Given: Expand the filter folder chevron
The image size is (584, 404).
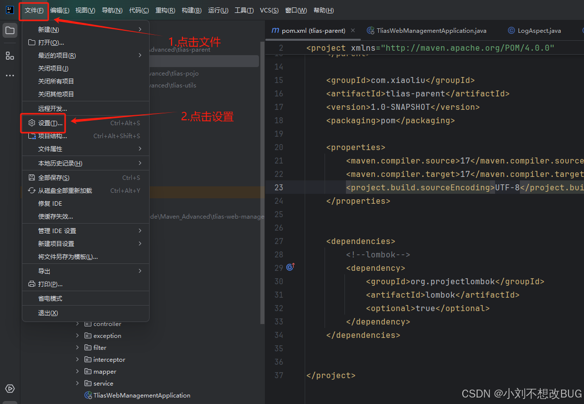Looking at the screenshot, I should pos(78,348).
